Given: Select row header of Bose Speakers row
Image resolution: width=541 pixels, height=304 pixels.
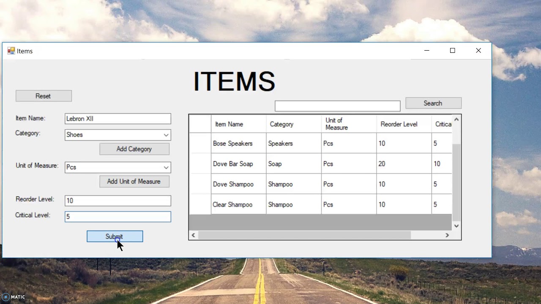Looking at the screenshot, I should pos(200,144).
